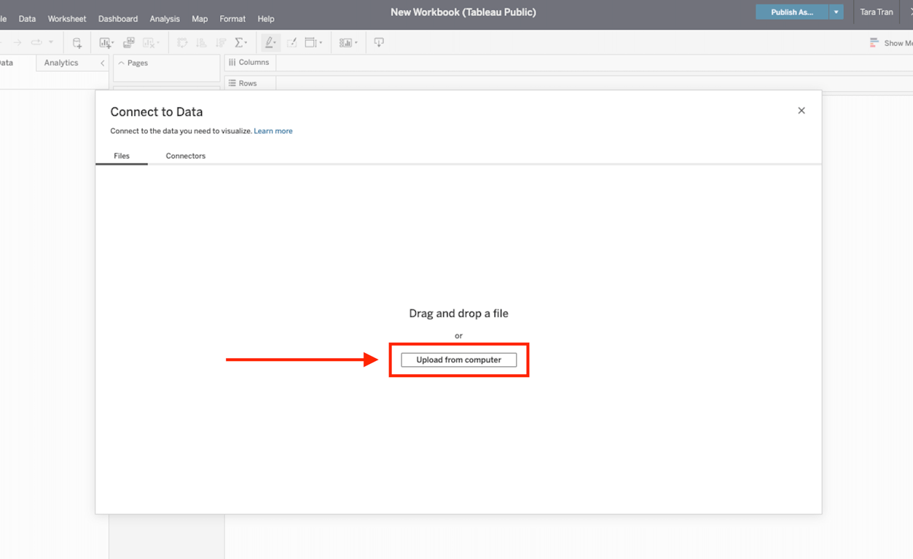Open the Learn more link
The image size is (913, 559).
(273, 131)
